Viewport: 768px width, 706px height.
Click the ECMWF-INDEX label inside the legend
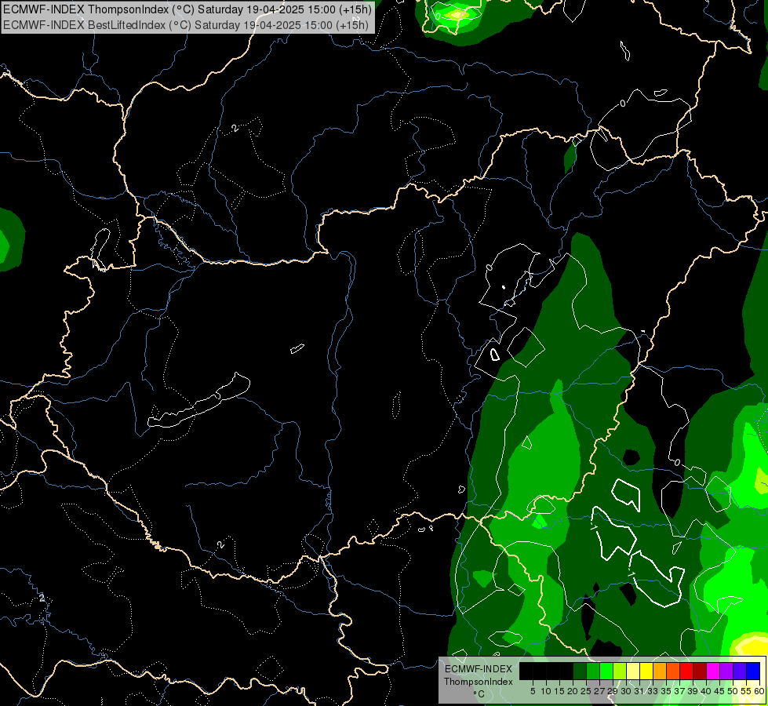click(478, 669)
